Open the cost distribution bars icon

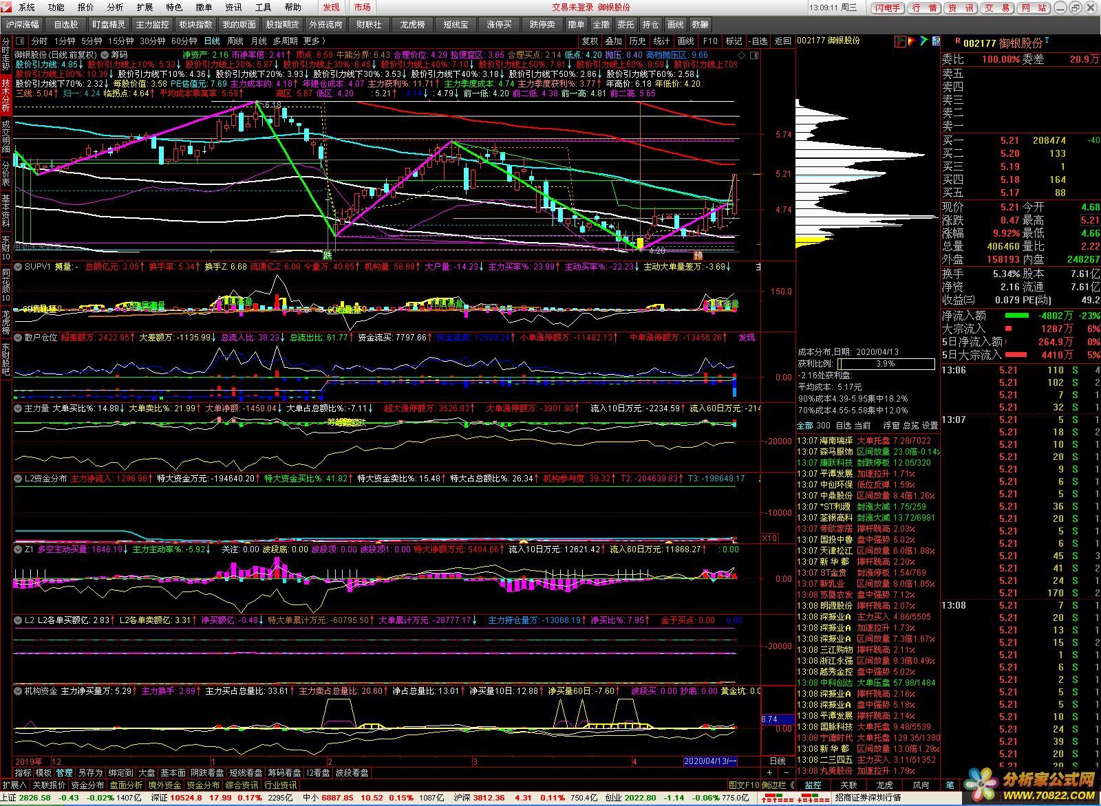(900, 41)
